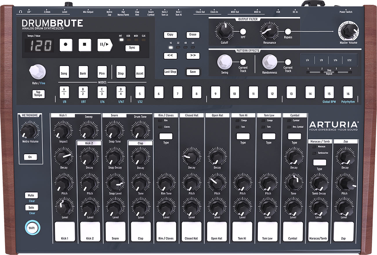This screenshot has width=377, height=255.
Task: Toggle Swing Current Track button
Action: [x=243, y=62]
